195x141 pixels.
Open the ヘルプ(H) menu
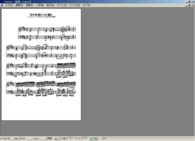[x=86, y=5]
